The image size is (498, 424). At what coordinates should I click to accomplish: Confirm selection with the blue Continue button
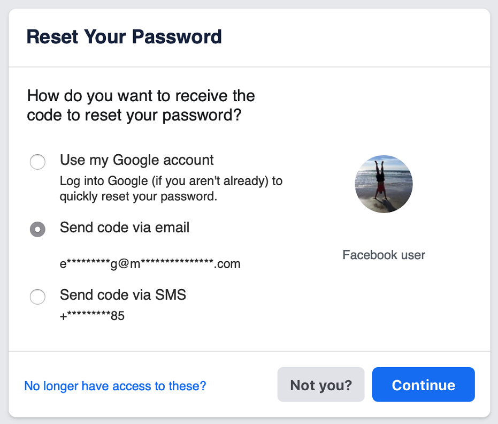(423, 384)
